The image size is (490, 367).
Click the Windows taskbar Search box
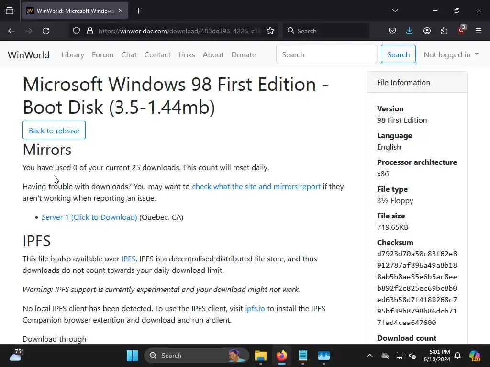point(197,356)
